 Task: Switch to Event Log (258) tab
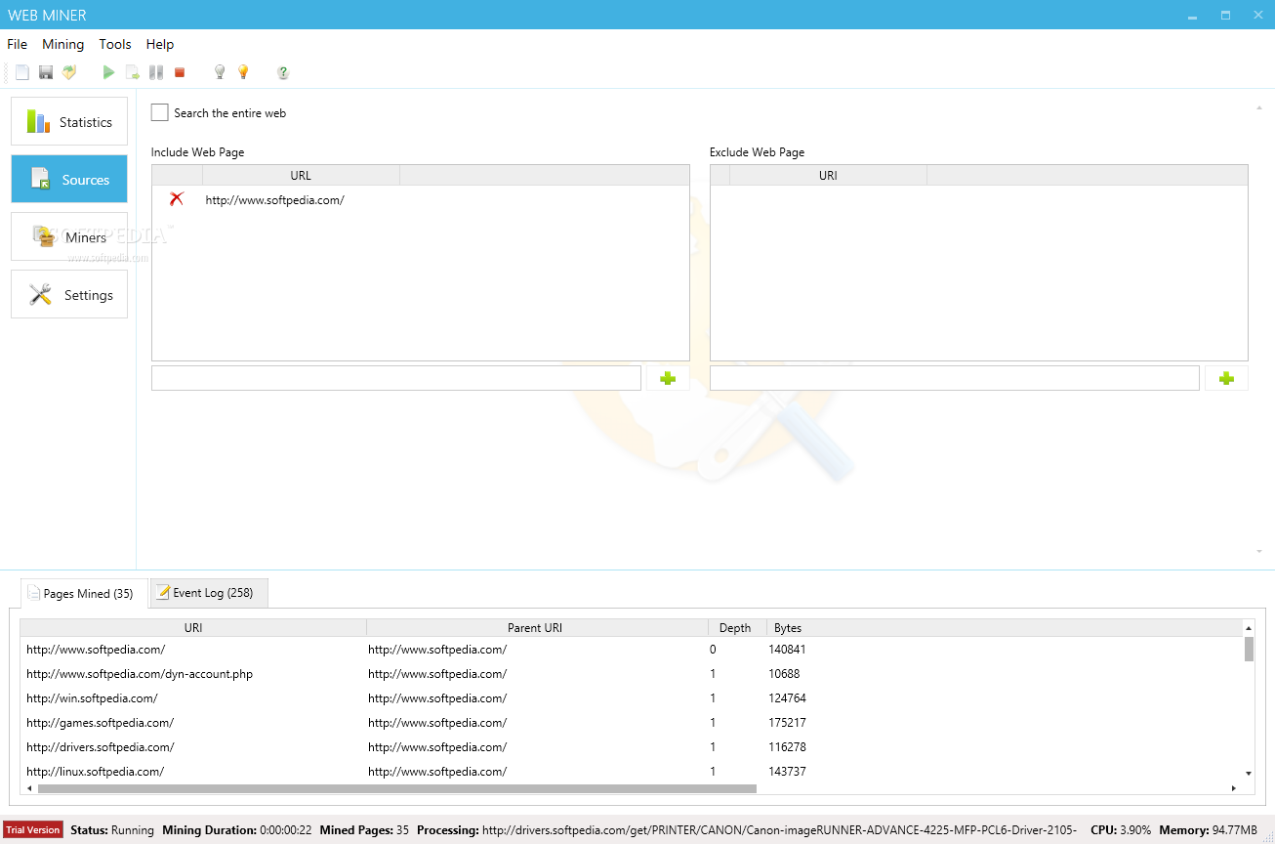pos(209,593)
